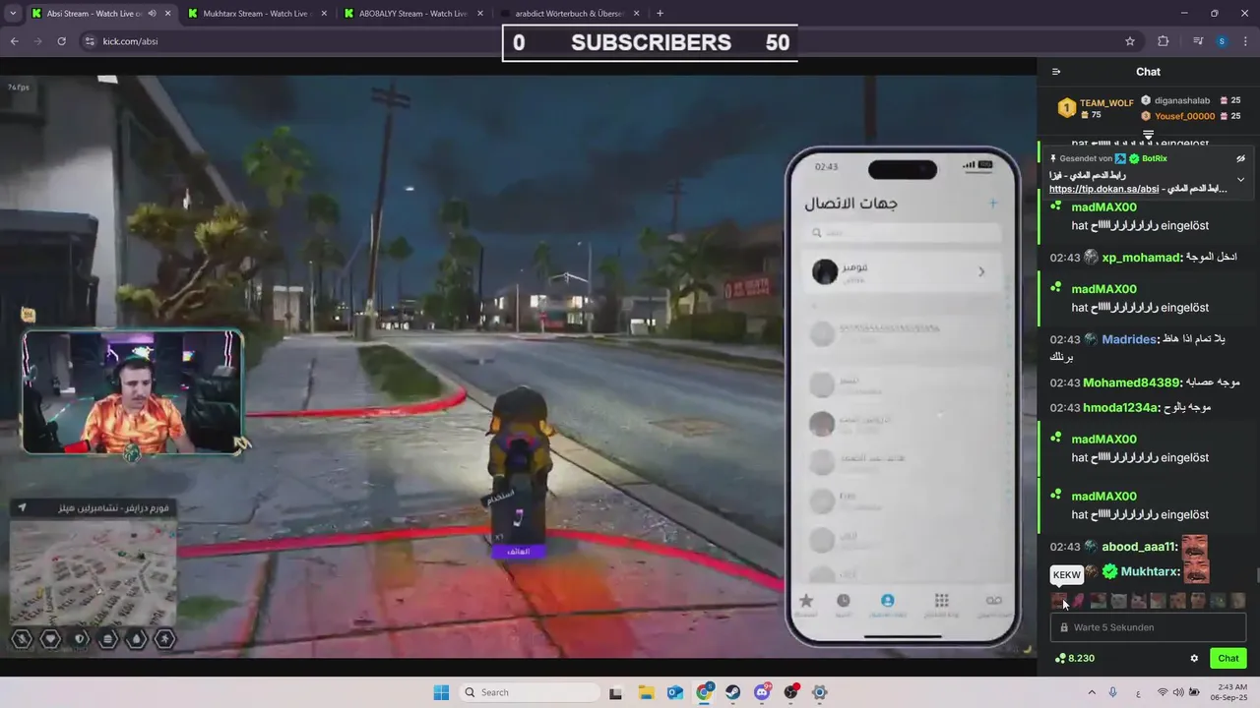Select Contacts tab on in-game phone
The image size is (1260, 708).
point(888,604)
